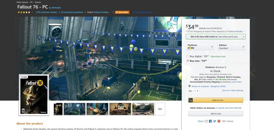Click the delivery location pin icon
The width and height of the screenshot is (274, 130).
tap(189, 86)
